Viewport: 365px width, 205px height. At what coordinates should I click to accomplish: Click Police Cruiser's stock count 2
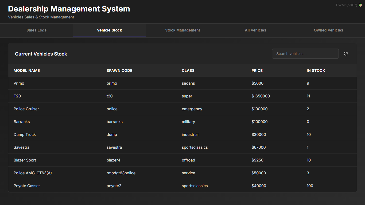point(308,109)
